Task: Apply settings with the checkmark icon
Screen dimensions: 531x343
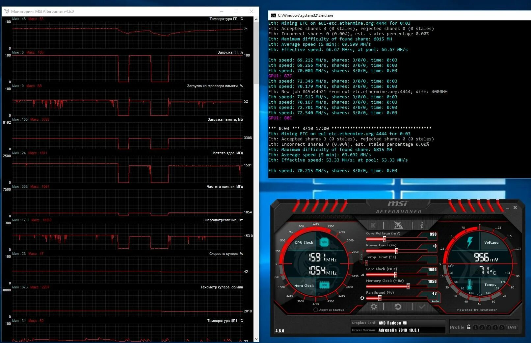Action: click(x=422, y=306)
